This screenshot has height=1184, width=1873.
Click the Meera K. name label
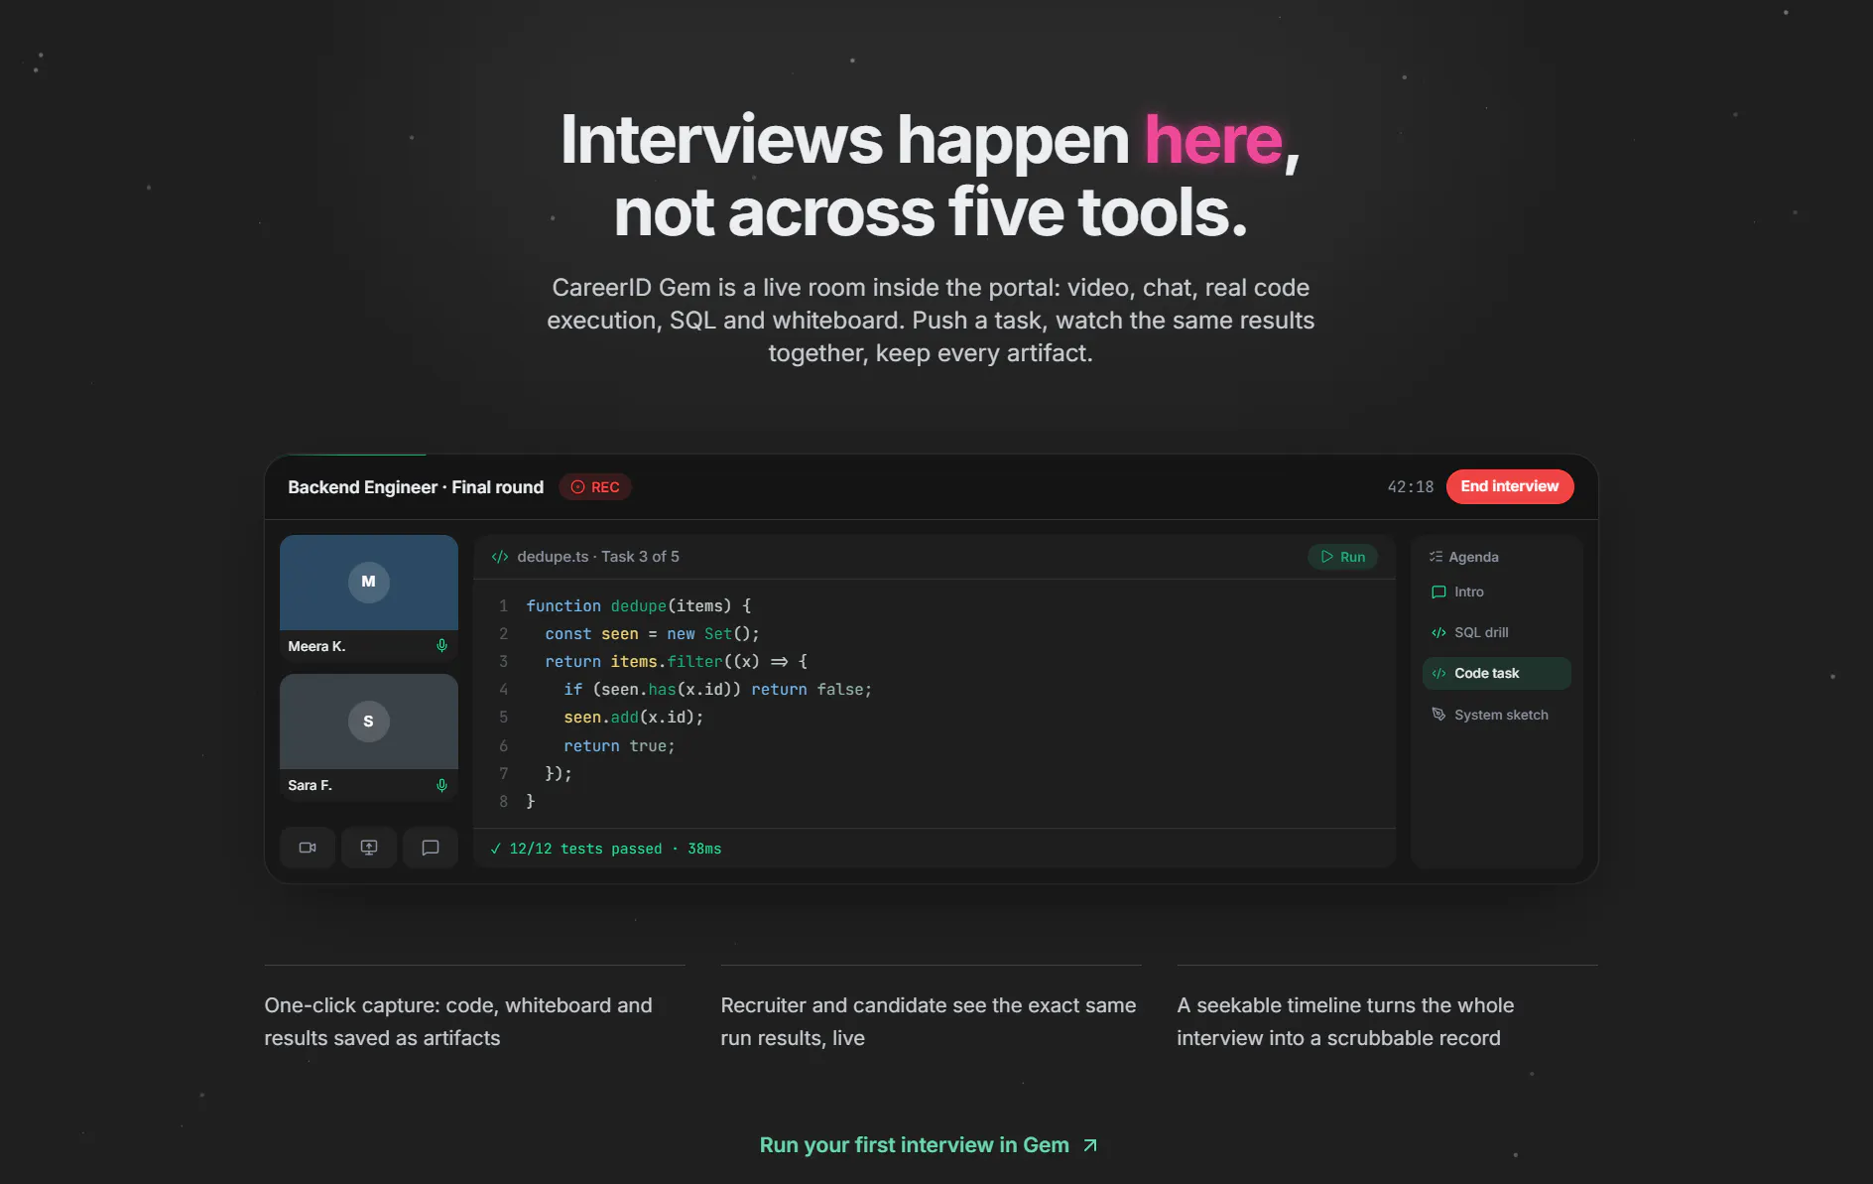316,646
